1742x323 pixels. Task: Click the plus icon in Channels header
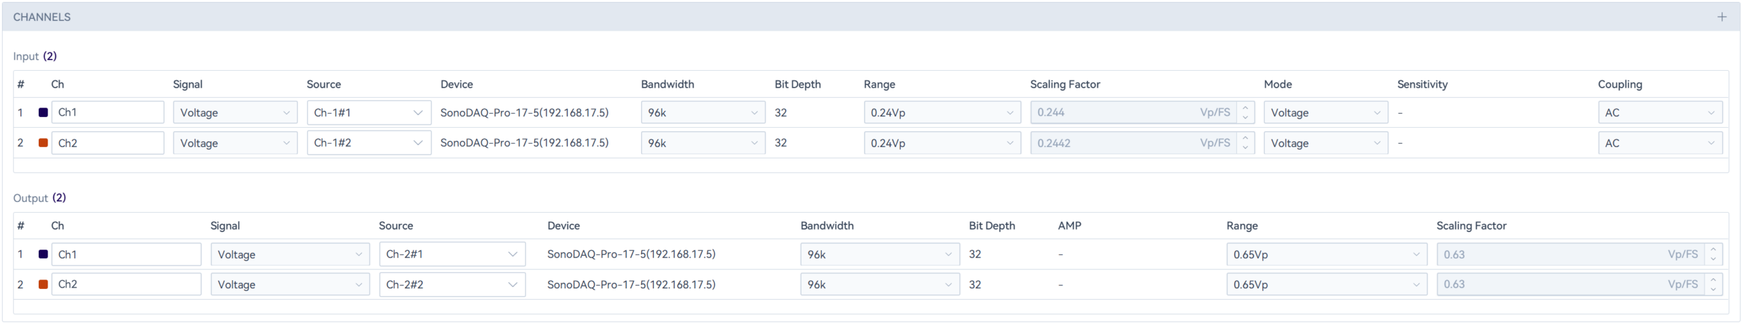click(1722, 17)
